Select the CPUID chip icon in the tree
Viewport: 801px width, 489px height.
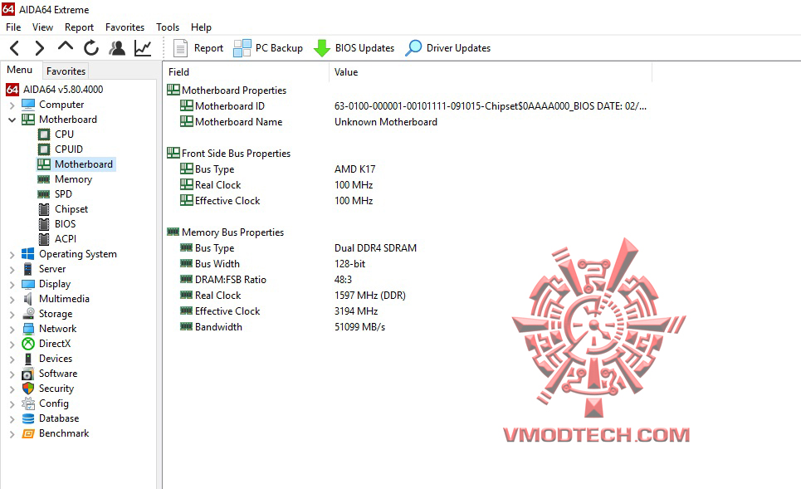pos(44,149)
